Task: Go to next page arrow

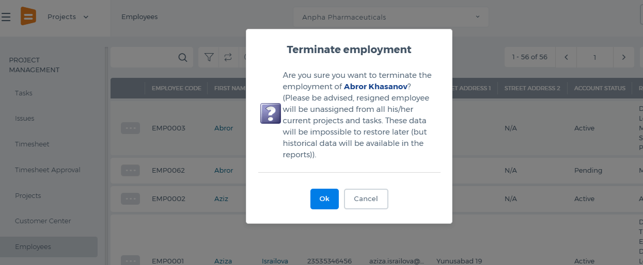Action: pyautogui.click(x=623, y=57)
